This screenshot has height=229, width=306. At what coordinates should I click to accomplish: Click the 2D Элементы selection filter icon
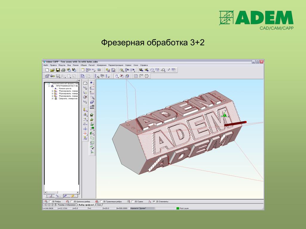pyautogui.click(x=150, y=202)
